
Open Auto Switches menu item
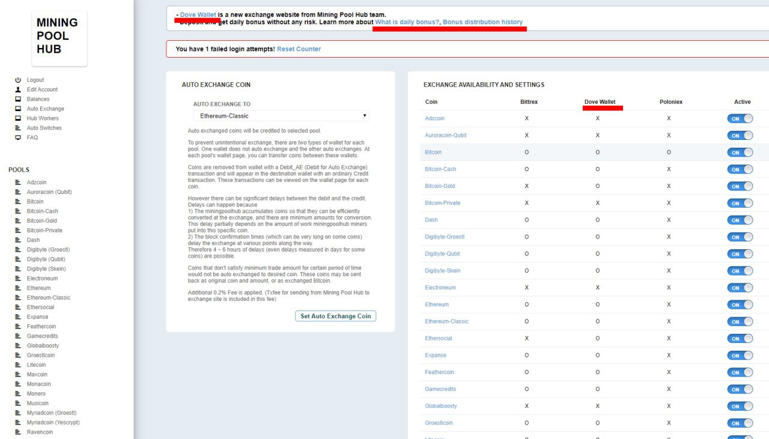coord(44,128)
